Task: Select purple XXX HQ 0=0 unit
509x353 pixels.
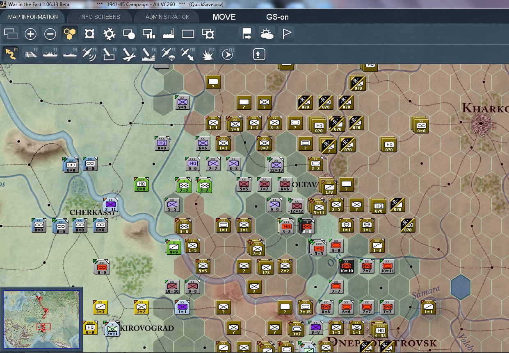Action: (x=162, y=143)
